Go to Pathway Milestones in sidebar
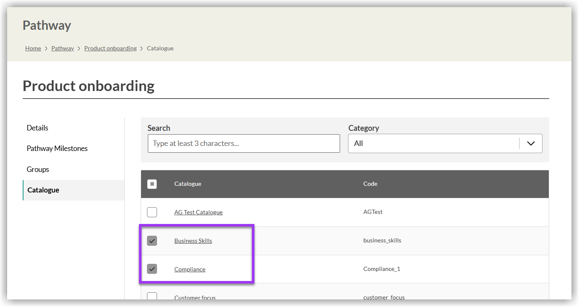The image size is (579, 307). click(x=57, y=148)
